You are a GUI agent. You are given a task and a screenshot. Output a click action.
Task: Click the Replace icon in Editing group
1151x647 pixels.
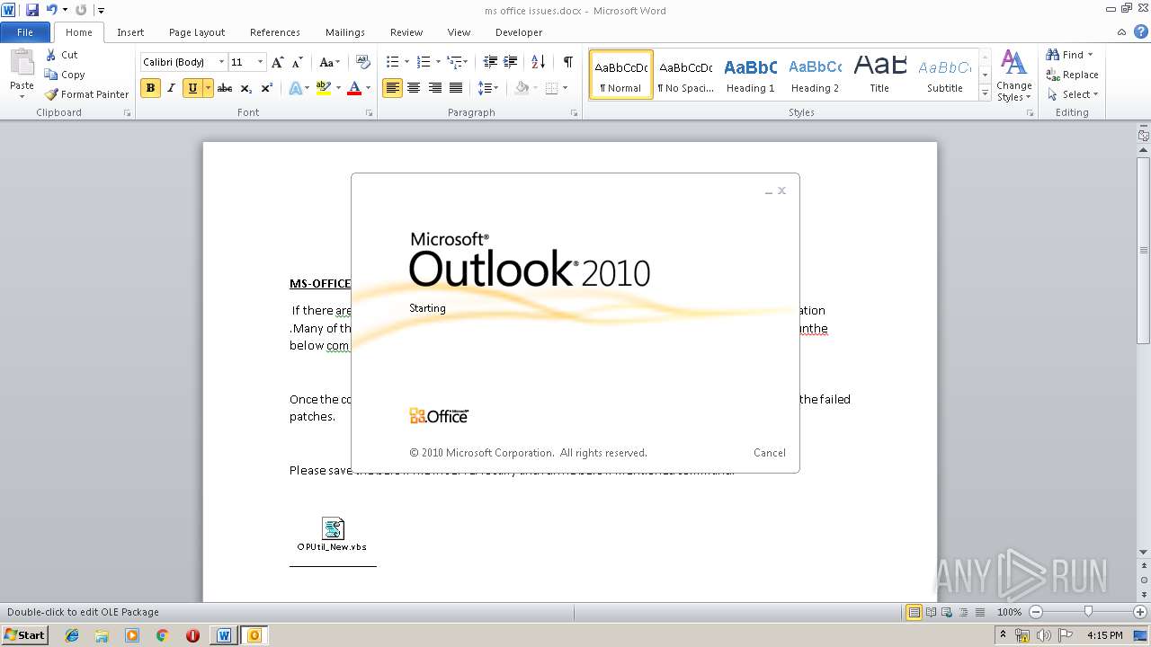(1052, 75)
